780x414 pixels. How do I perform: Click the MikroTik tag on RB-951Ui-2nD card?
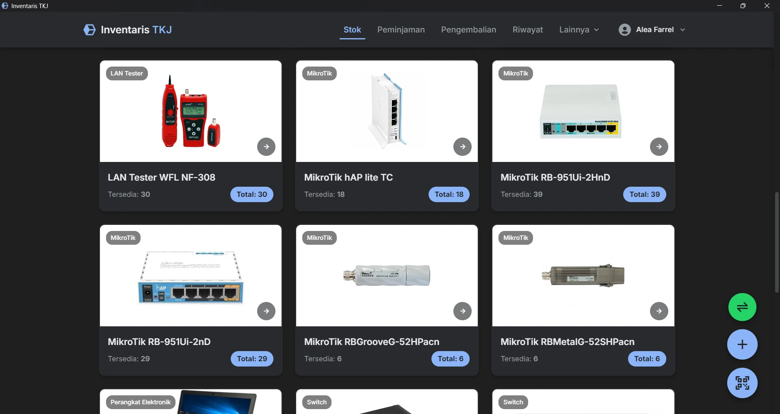click(123, 238)
